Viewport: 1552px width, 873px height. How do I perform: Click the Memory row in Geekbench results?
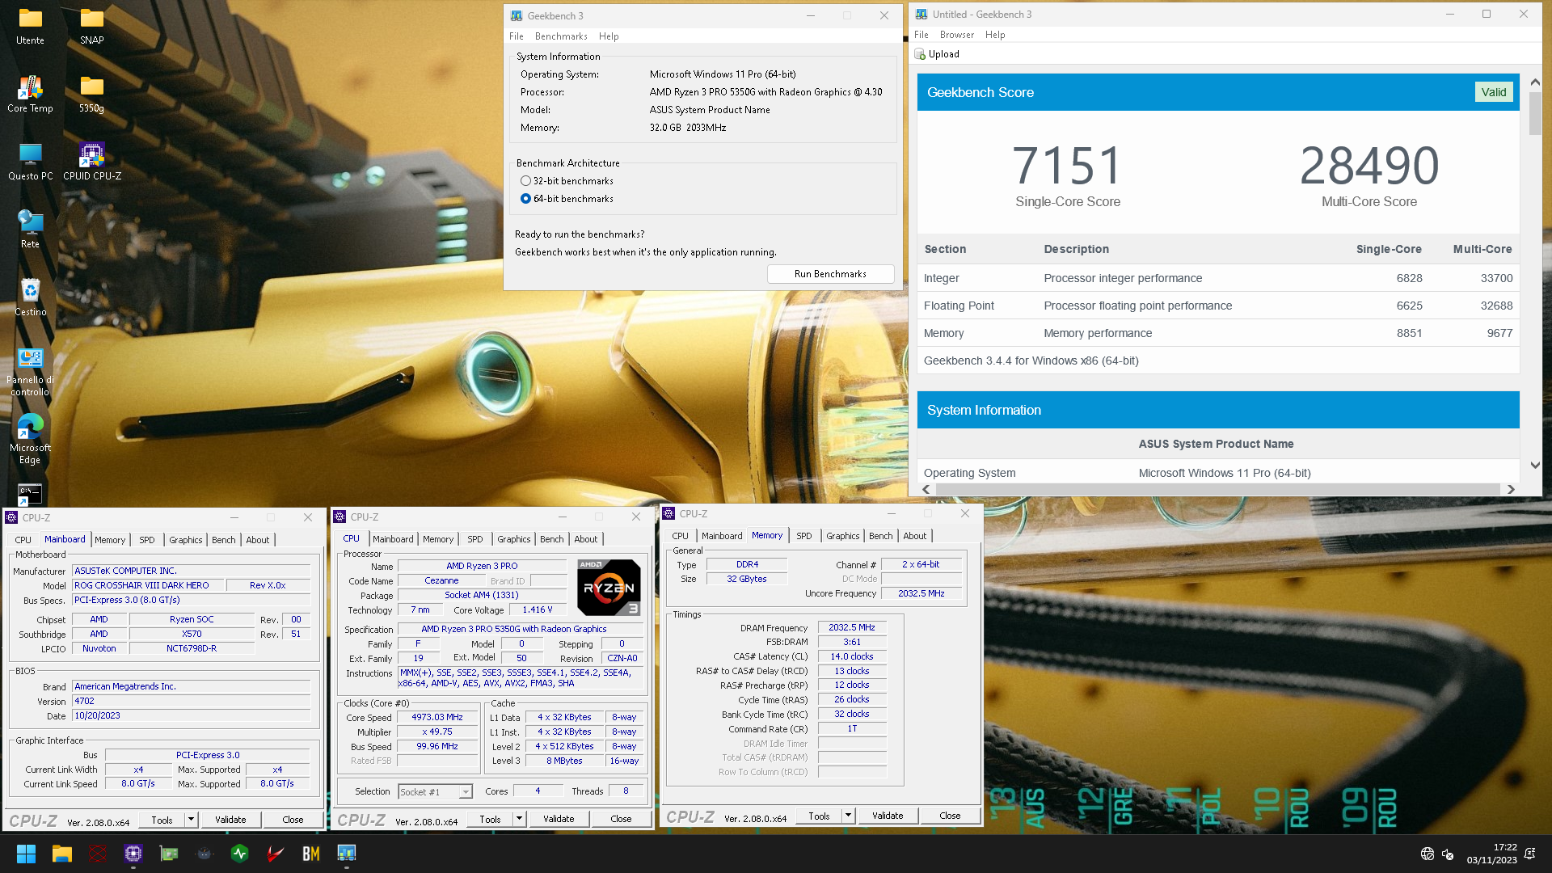click(x=1218, y=333)
